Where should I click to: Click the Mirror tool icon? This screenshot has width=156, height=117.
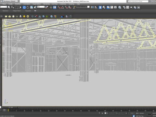click(x=92, y=7)
